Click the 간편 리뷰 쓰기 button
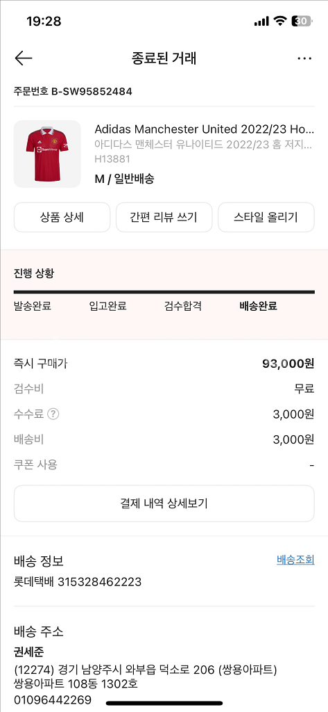This screenshot has height=712, width=328. tap(164, 218)
